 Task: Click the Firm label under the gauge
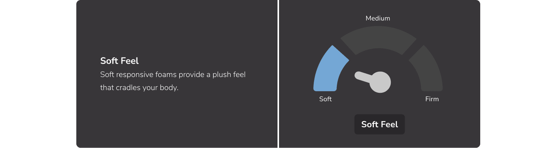point(432,99)
